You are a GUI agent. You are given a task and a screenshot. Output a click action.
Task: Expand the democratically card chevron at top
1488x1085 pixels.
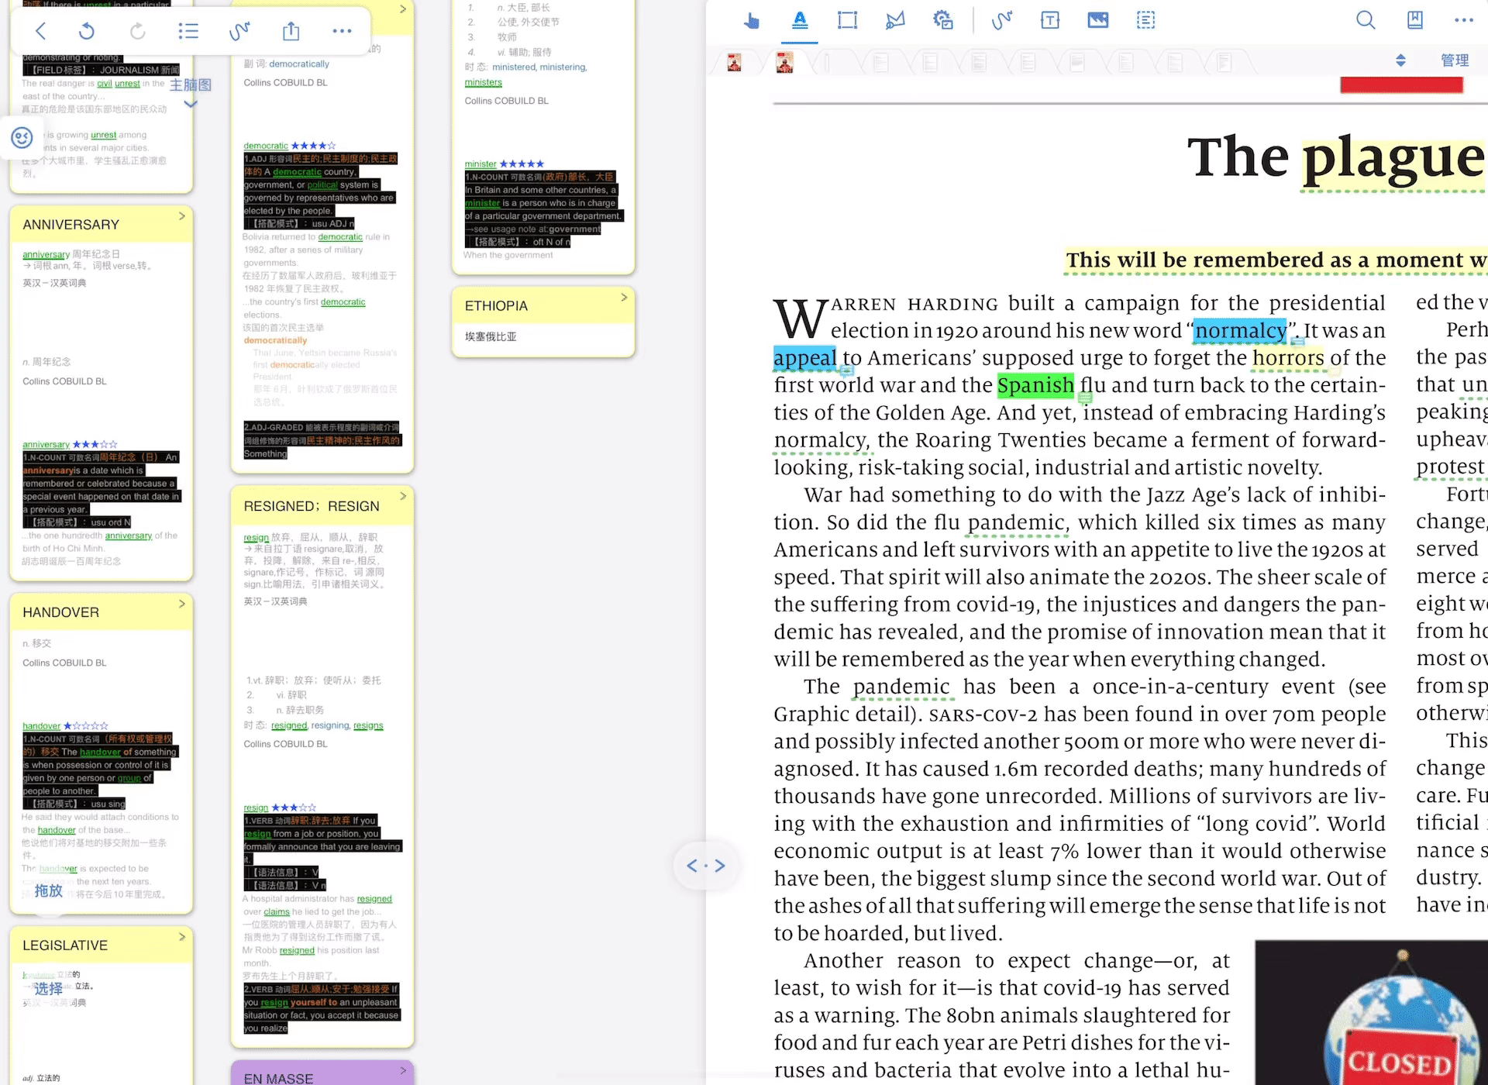[403, 9]
